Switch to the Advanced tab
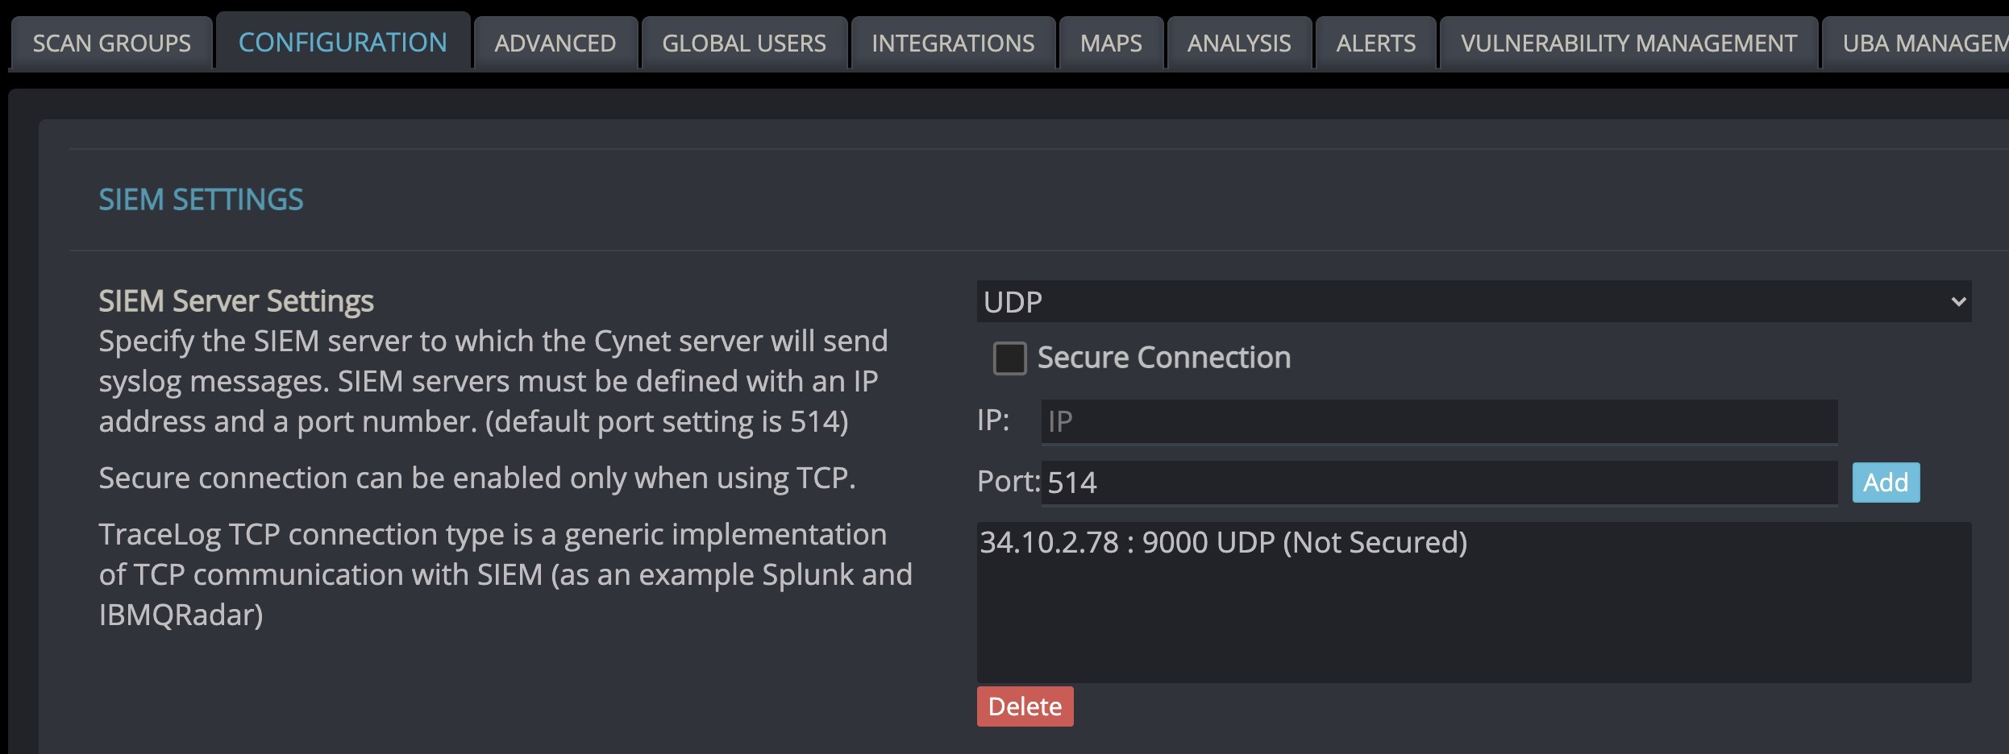The height and width of the screenshot is (754, 2009). pos(555,43)
